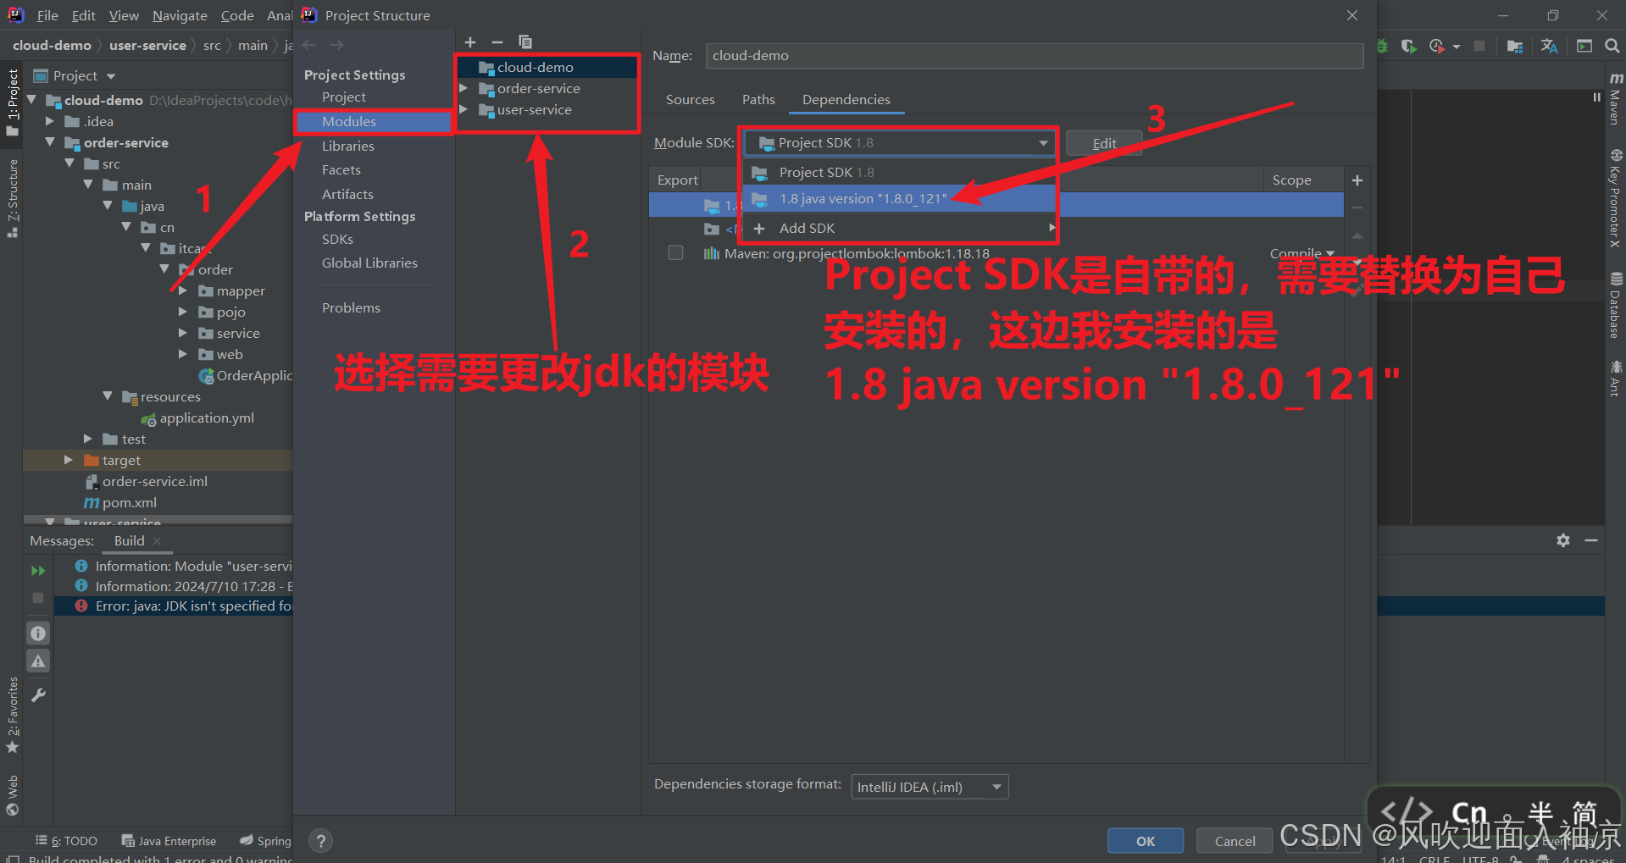The height and width of the screenshot is (863, 1626).
Task: Select 1.8 java version SDK option
Action: coord(900,199)
